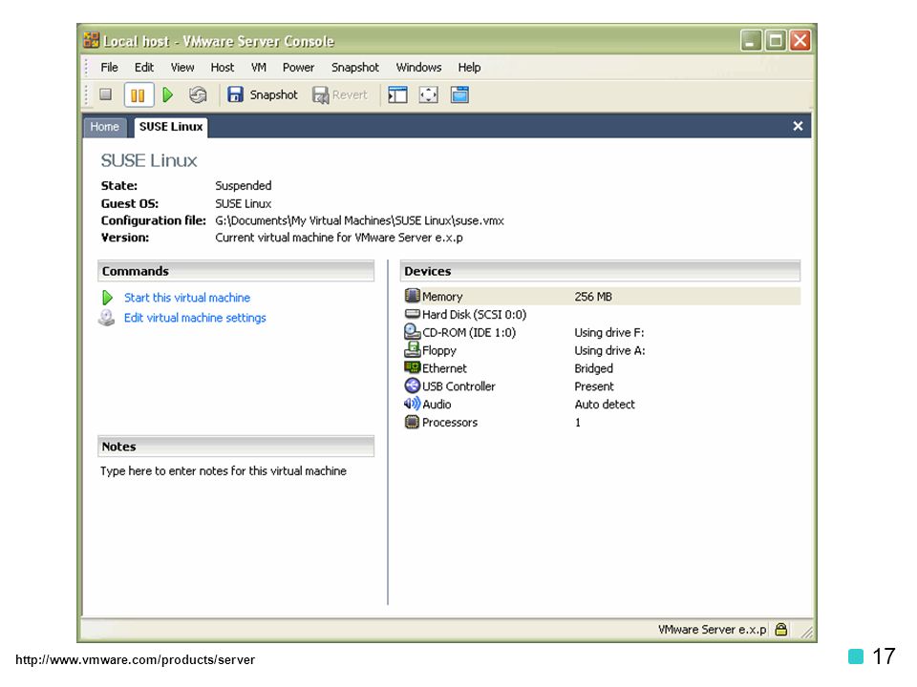This screenshot has width=917, height=687.
Task: Click the configuration file path text
Action: coord(360,220)
